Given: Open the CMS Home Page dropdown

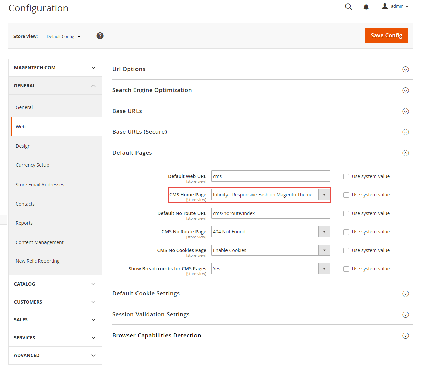Looking at the screenshot, I should coord(270,195).
